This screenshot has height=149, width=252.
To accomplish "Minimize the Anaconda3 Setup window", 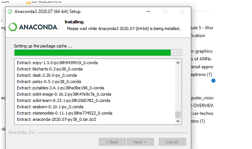I will coord(148,11).
